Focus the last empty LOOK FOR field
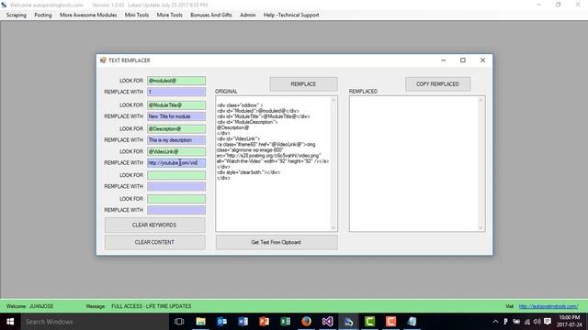The image size is (588, 330). coord(176,199)
